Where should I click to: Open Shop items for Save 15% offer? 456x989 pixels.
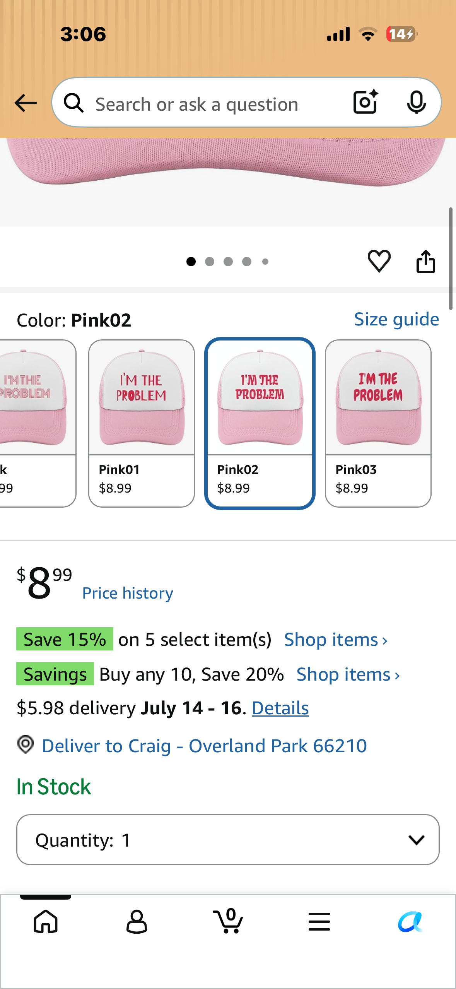click(x=336, y=640)
